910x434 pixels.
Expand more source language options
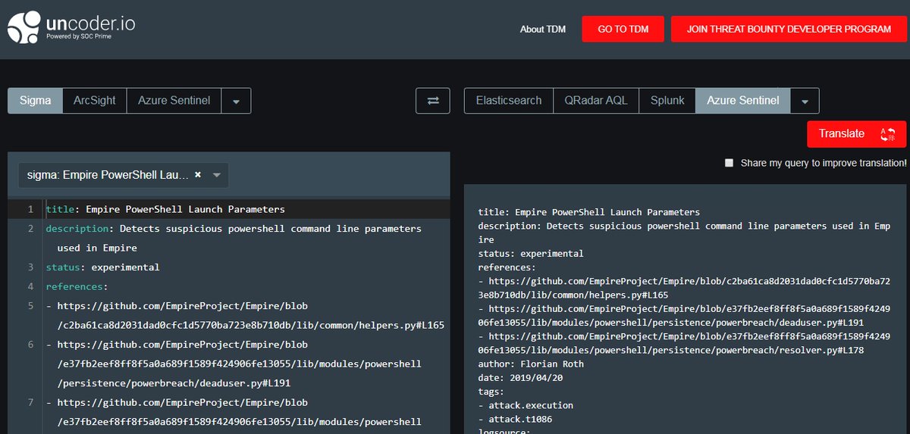coord(236,101)
